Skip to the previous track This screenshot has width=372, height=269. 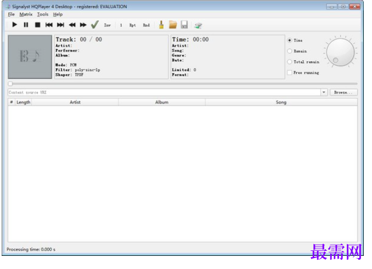pyautogui.click(x=49, y=25)
